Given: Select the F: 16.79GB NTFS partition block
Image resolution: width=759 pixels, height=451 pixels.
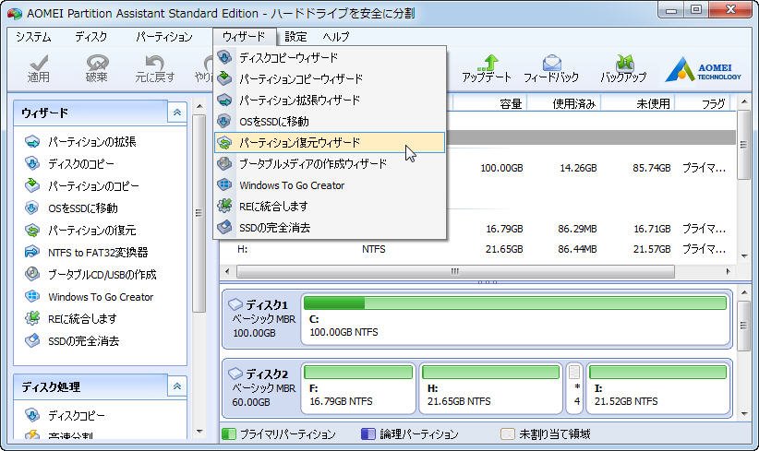Looking at the screenshot, I should [358, 388].
